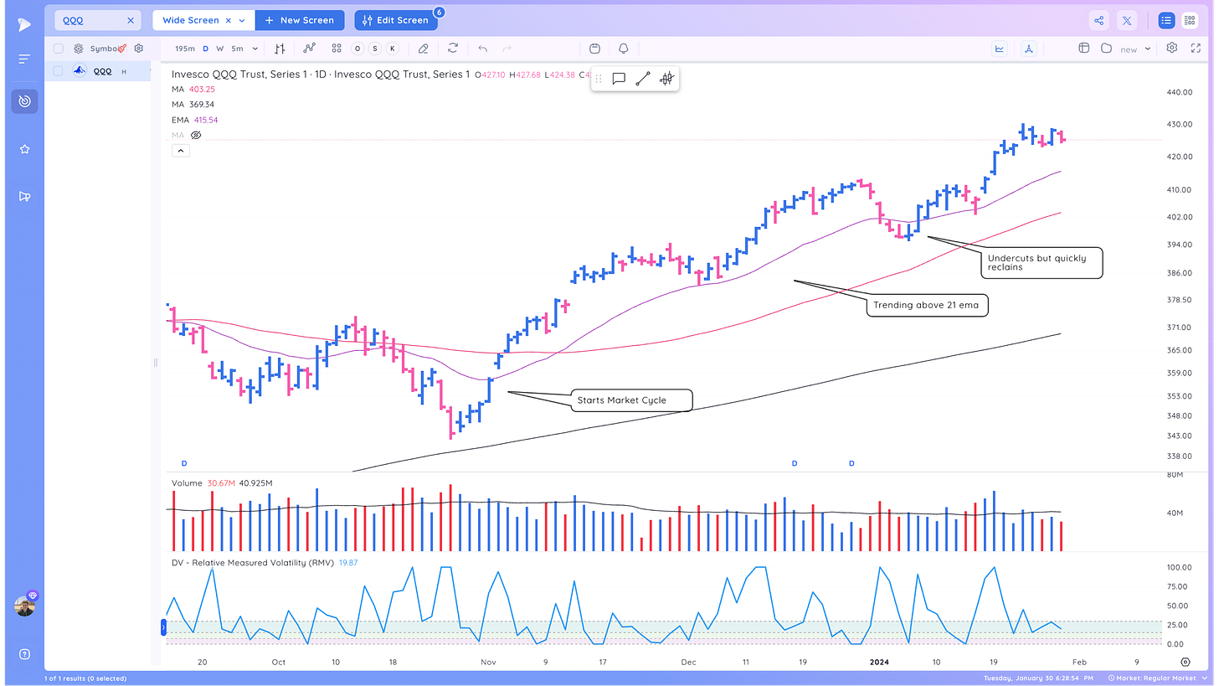The height and width of the screenshot is (686, 1219).
Task: Click the share icon at top right
Action: pyautogui.click(x=1099, y=21)
